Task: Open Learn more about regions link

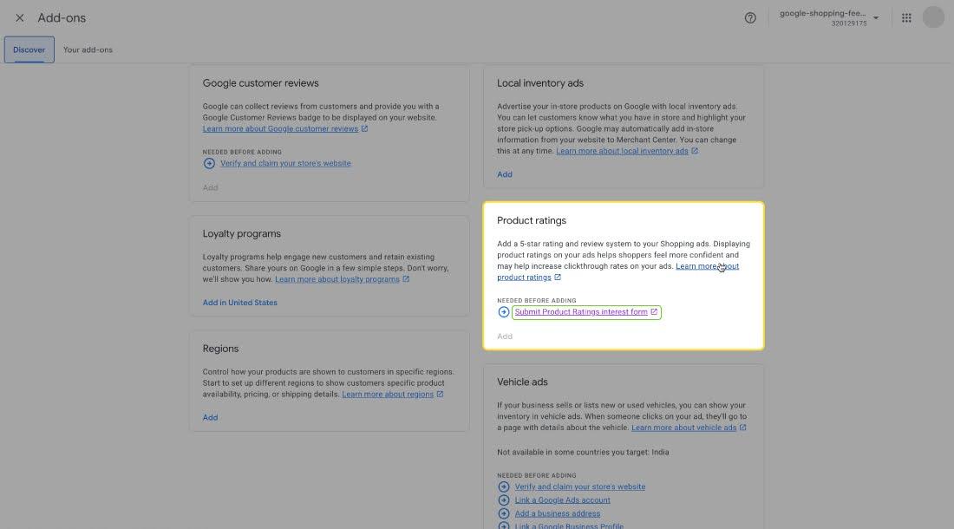Action: click(388, 395)
